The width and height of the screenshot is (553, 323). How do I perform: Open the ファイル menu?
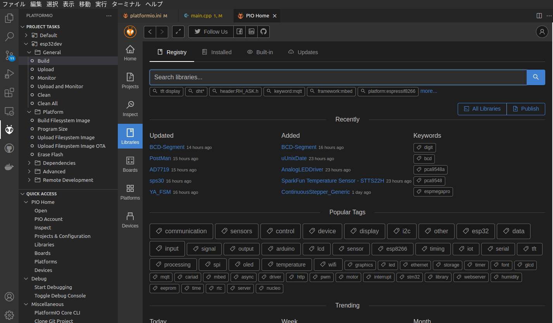[14, 4]
